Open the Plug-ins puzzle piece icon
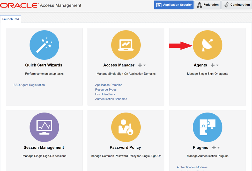252x171 pixels. 207,127
